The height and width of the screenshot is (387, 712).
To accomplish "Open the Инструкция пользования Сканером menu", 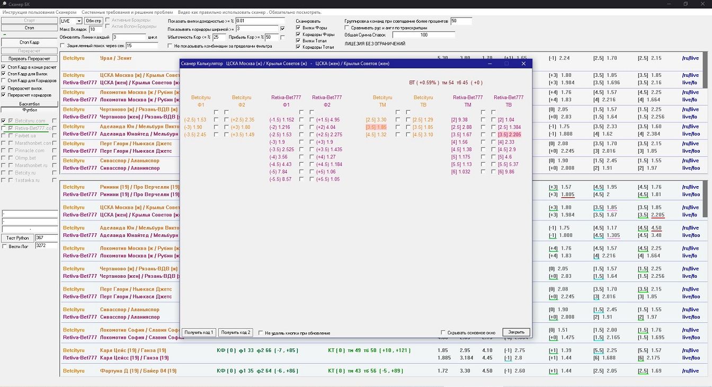I will [x=39, y=12].
